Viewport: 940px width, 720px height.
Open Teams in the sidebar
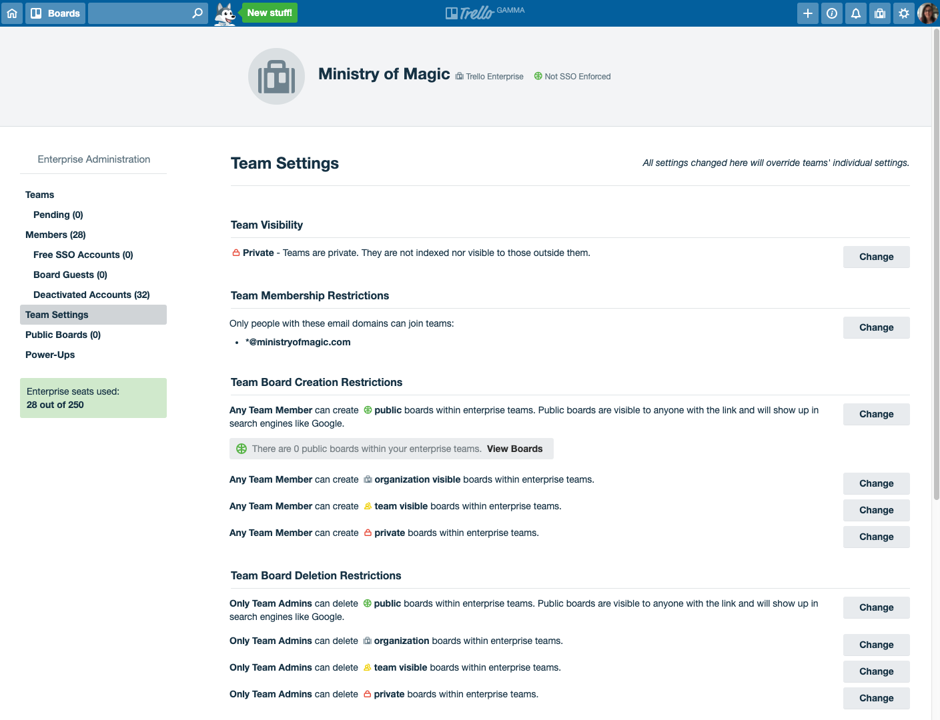40,195
